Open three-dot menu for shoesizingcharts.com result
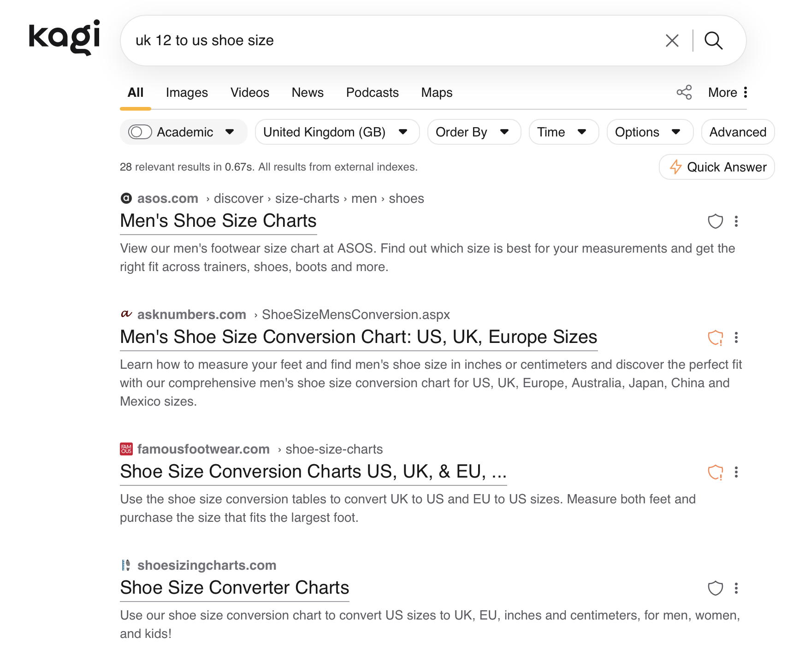Image resolution: width=793 pixels, height=661 pixels. 736,588
